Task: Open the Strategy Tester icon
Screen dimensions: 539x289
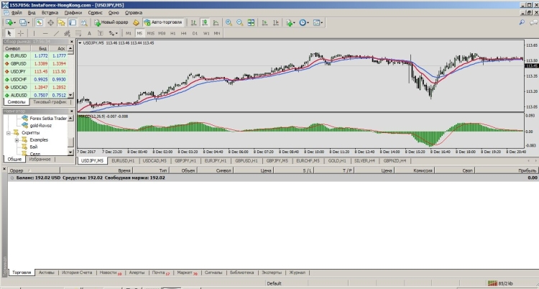Action: tap(83, 23)
